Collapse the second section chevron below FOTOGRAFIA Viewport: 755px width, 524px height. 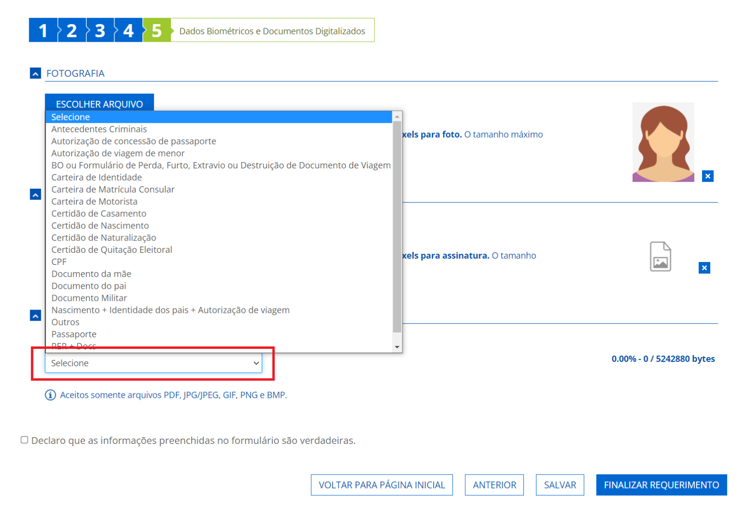pos(35,195)
